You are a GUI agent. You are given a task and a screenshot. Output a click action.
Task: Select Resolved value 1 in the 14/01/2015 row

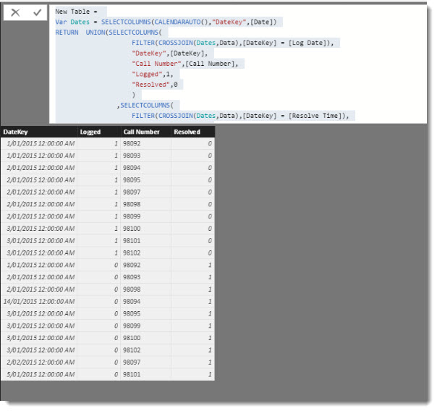click(x=192, y=302)
